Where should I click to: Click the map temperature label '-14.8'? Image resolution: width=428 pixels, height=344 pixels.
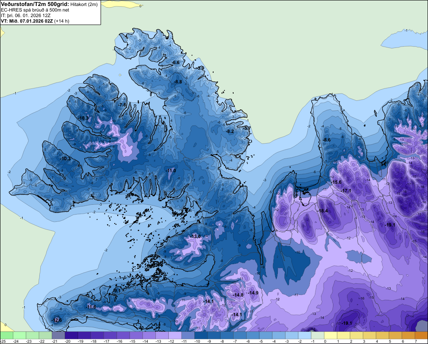point(238,295)
